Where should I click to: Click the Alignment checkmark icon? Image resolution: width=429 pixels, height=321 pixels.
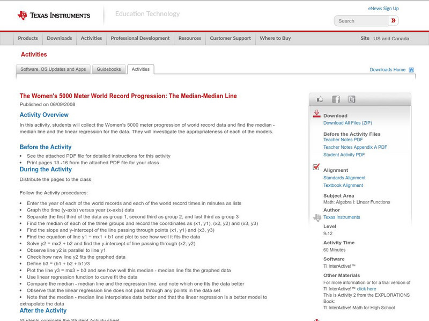[x=316, y=167]
